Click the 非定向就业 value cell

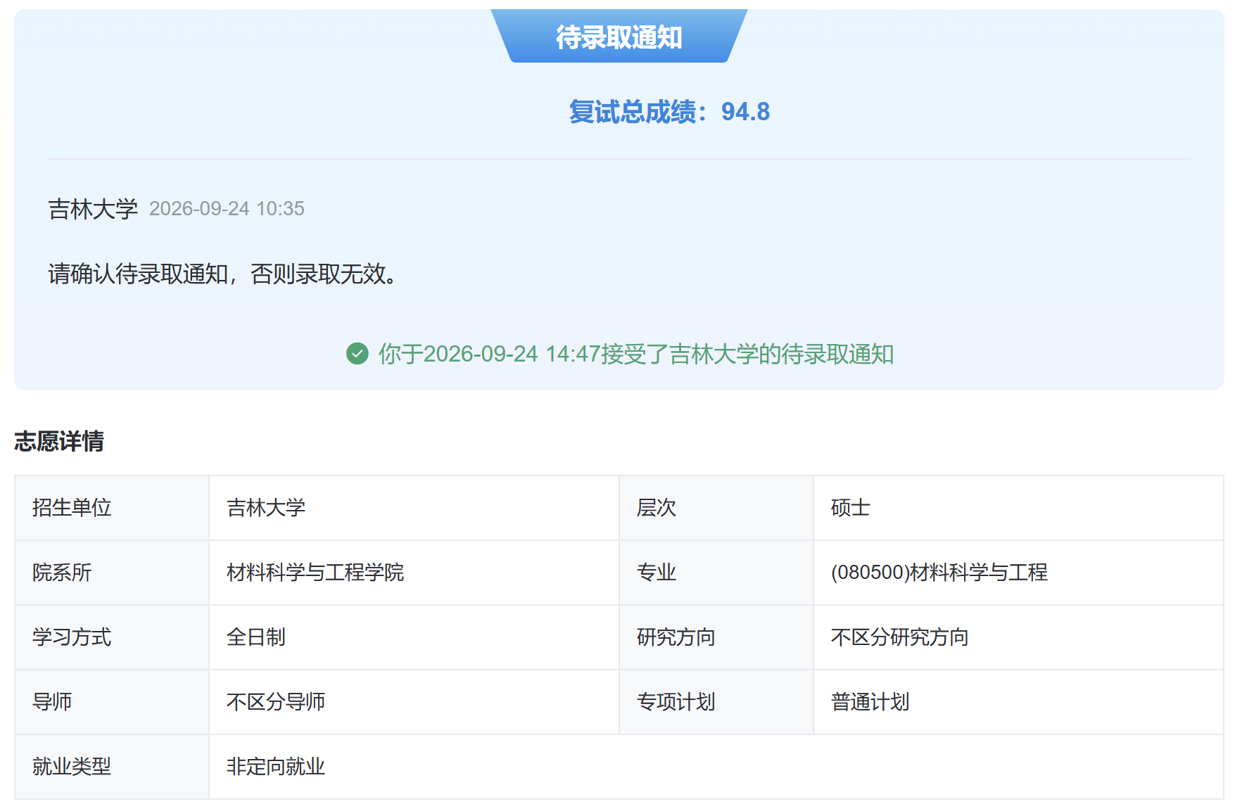(x=716, y=767)
